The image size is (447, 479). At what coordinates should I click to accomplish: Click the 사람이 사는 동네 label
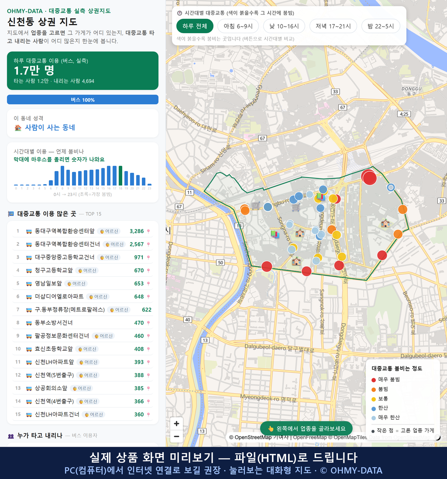point(50,128)
